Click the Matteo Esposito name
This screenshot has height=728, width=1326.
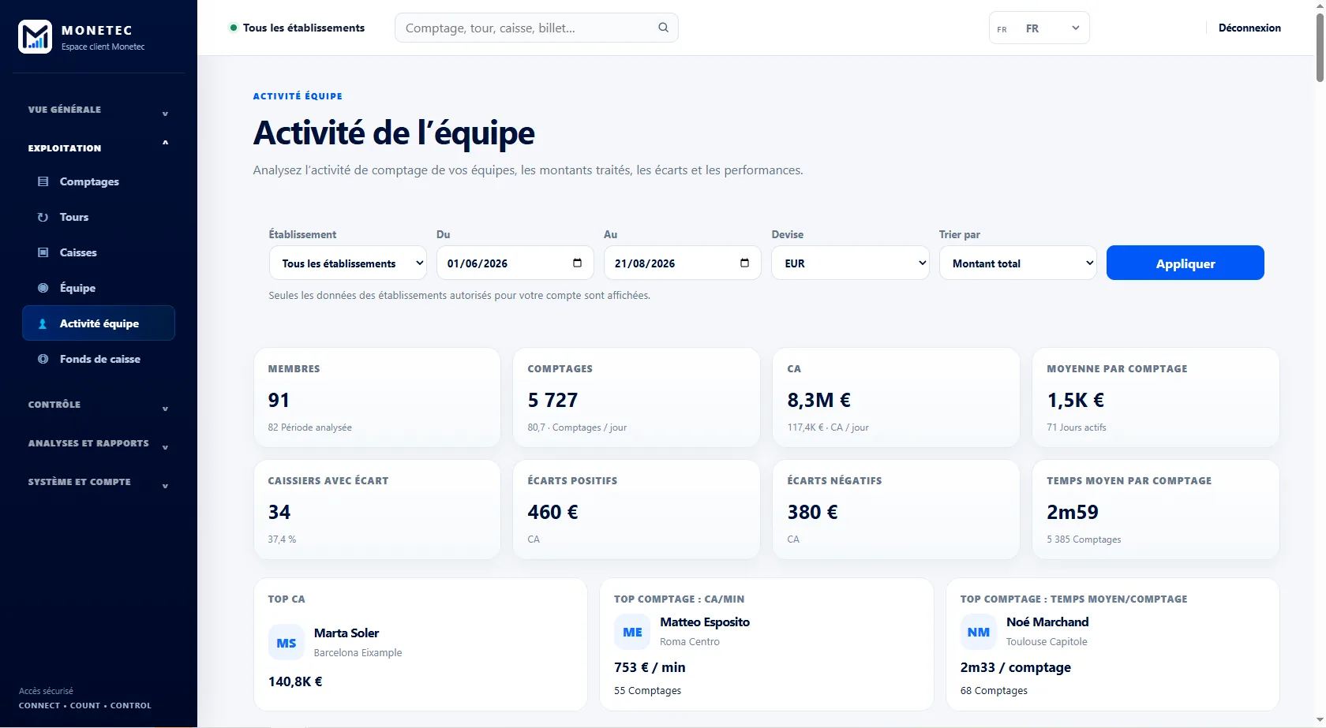[x=705, y=622]
